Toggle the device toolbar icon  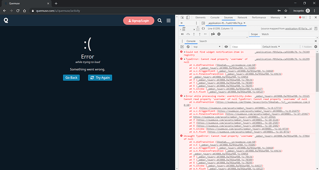point(188,18)
